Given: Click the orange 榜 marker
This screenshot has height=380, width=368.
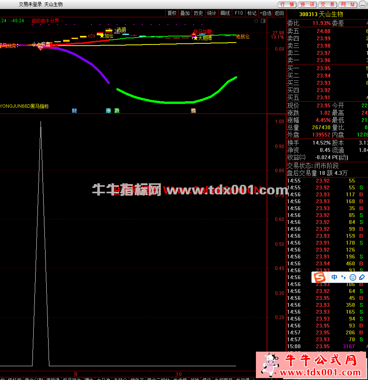Looking at the screenshot, I should pyautogui.click(x=194, y=111).
